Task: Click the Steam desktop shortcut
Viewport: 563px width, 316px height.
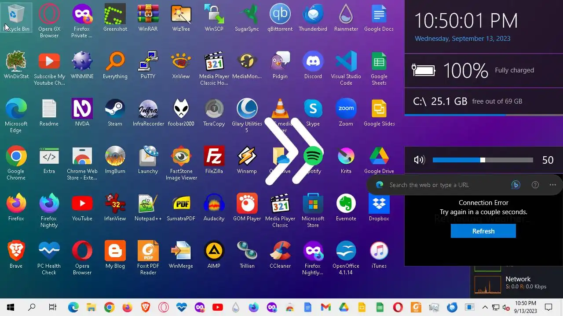Action: coord(115,112)
